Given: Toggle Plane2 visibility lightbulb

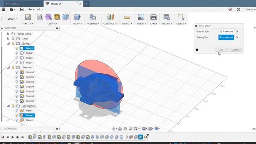Looking at the screenshot, I should click(17, 116).
